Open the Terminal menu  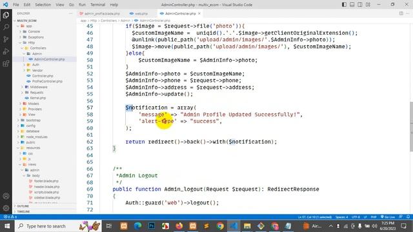[97, 5]
